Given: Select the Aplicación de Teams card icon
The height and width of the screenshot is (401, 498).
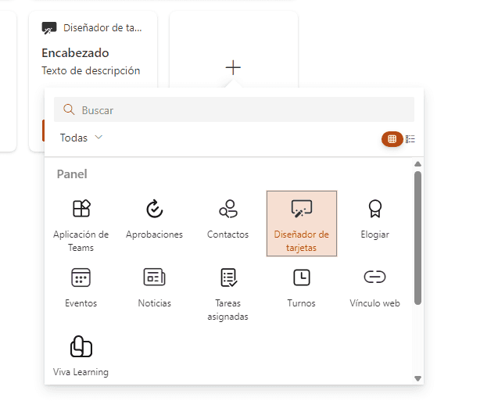Looking at the screenshot, I should tap(81, 209).
